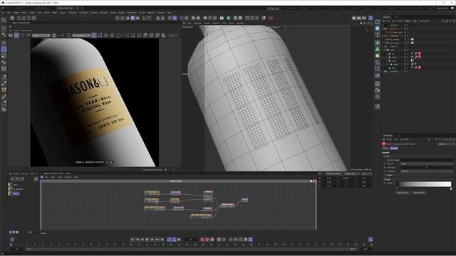
Task: Open the Redshift menu in main menu bar
Action: click(151, 13)
